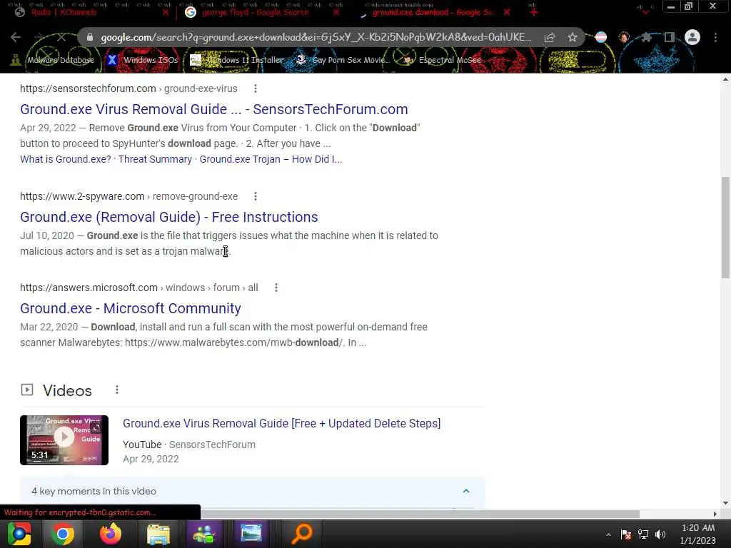
Task: Close the george floyd Google Search tab
Action: (336, 13)
